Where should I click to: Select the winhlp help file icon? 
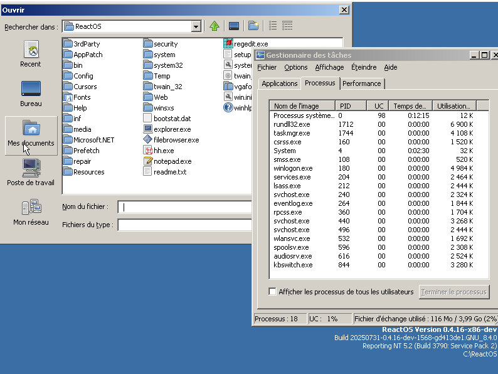[228, 107]
